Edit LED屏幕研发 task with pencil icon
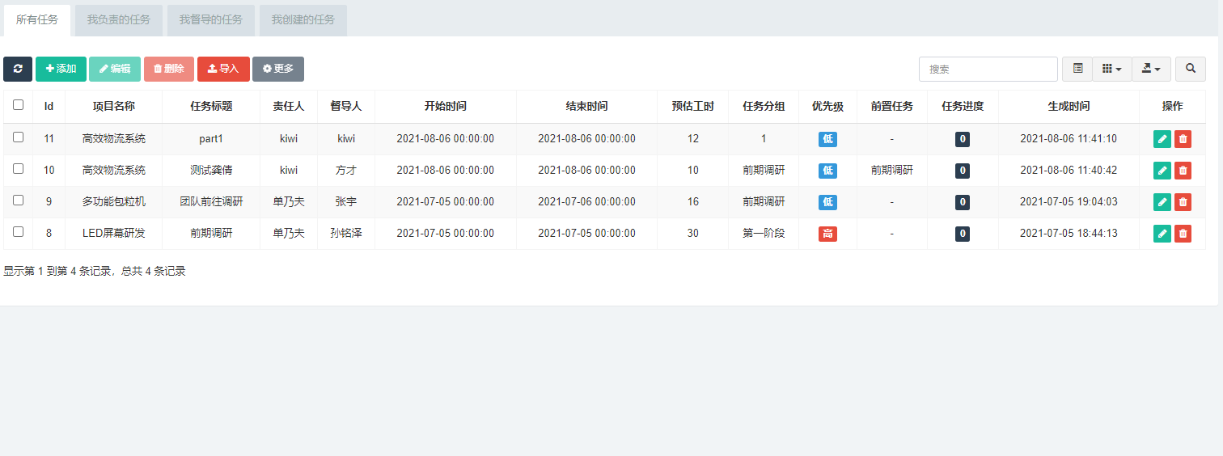Screen dimensions: 1223x456 point(1162,234)
